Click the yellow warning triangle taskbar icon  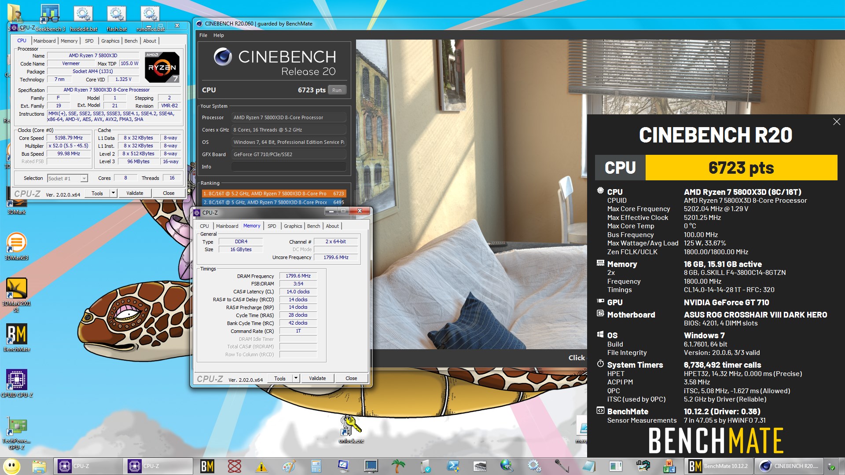pos(261,466)
